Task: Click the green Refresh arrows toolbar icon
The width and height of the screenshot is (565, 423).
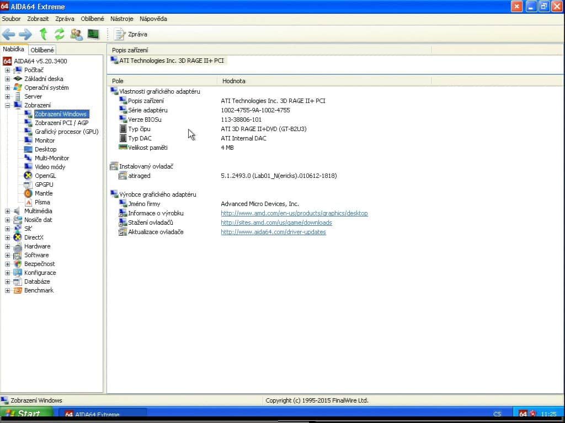Action: click(x=59, y=34)
